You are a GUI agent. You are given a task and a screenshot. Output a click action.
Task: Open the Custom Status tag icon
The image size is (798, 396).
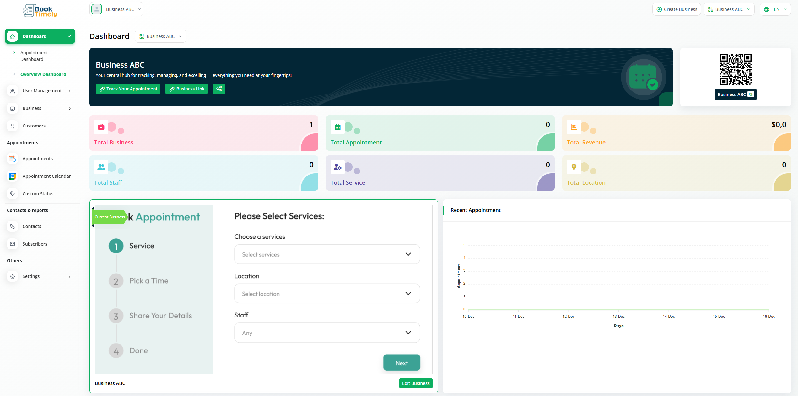(12, 193)
